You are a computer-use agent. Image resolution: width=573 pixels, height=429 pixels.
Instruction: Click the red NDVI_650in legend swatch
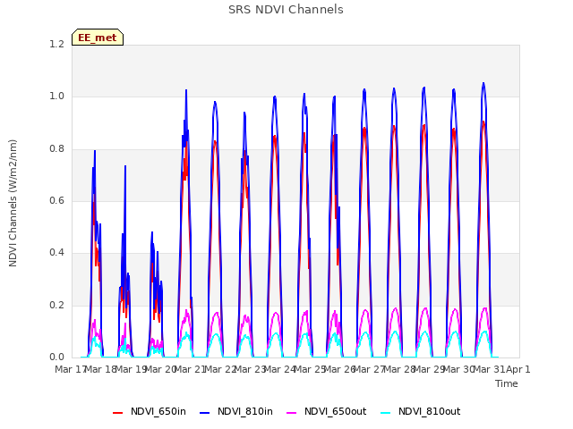(x=117, y=412)
